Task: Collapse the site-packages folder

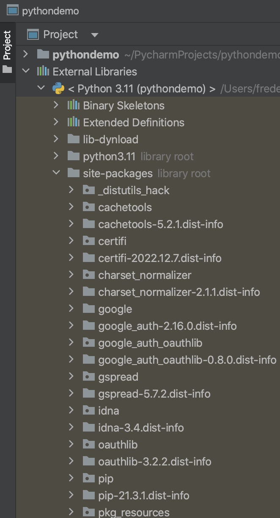Action: 57,173
